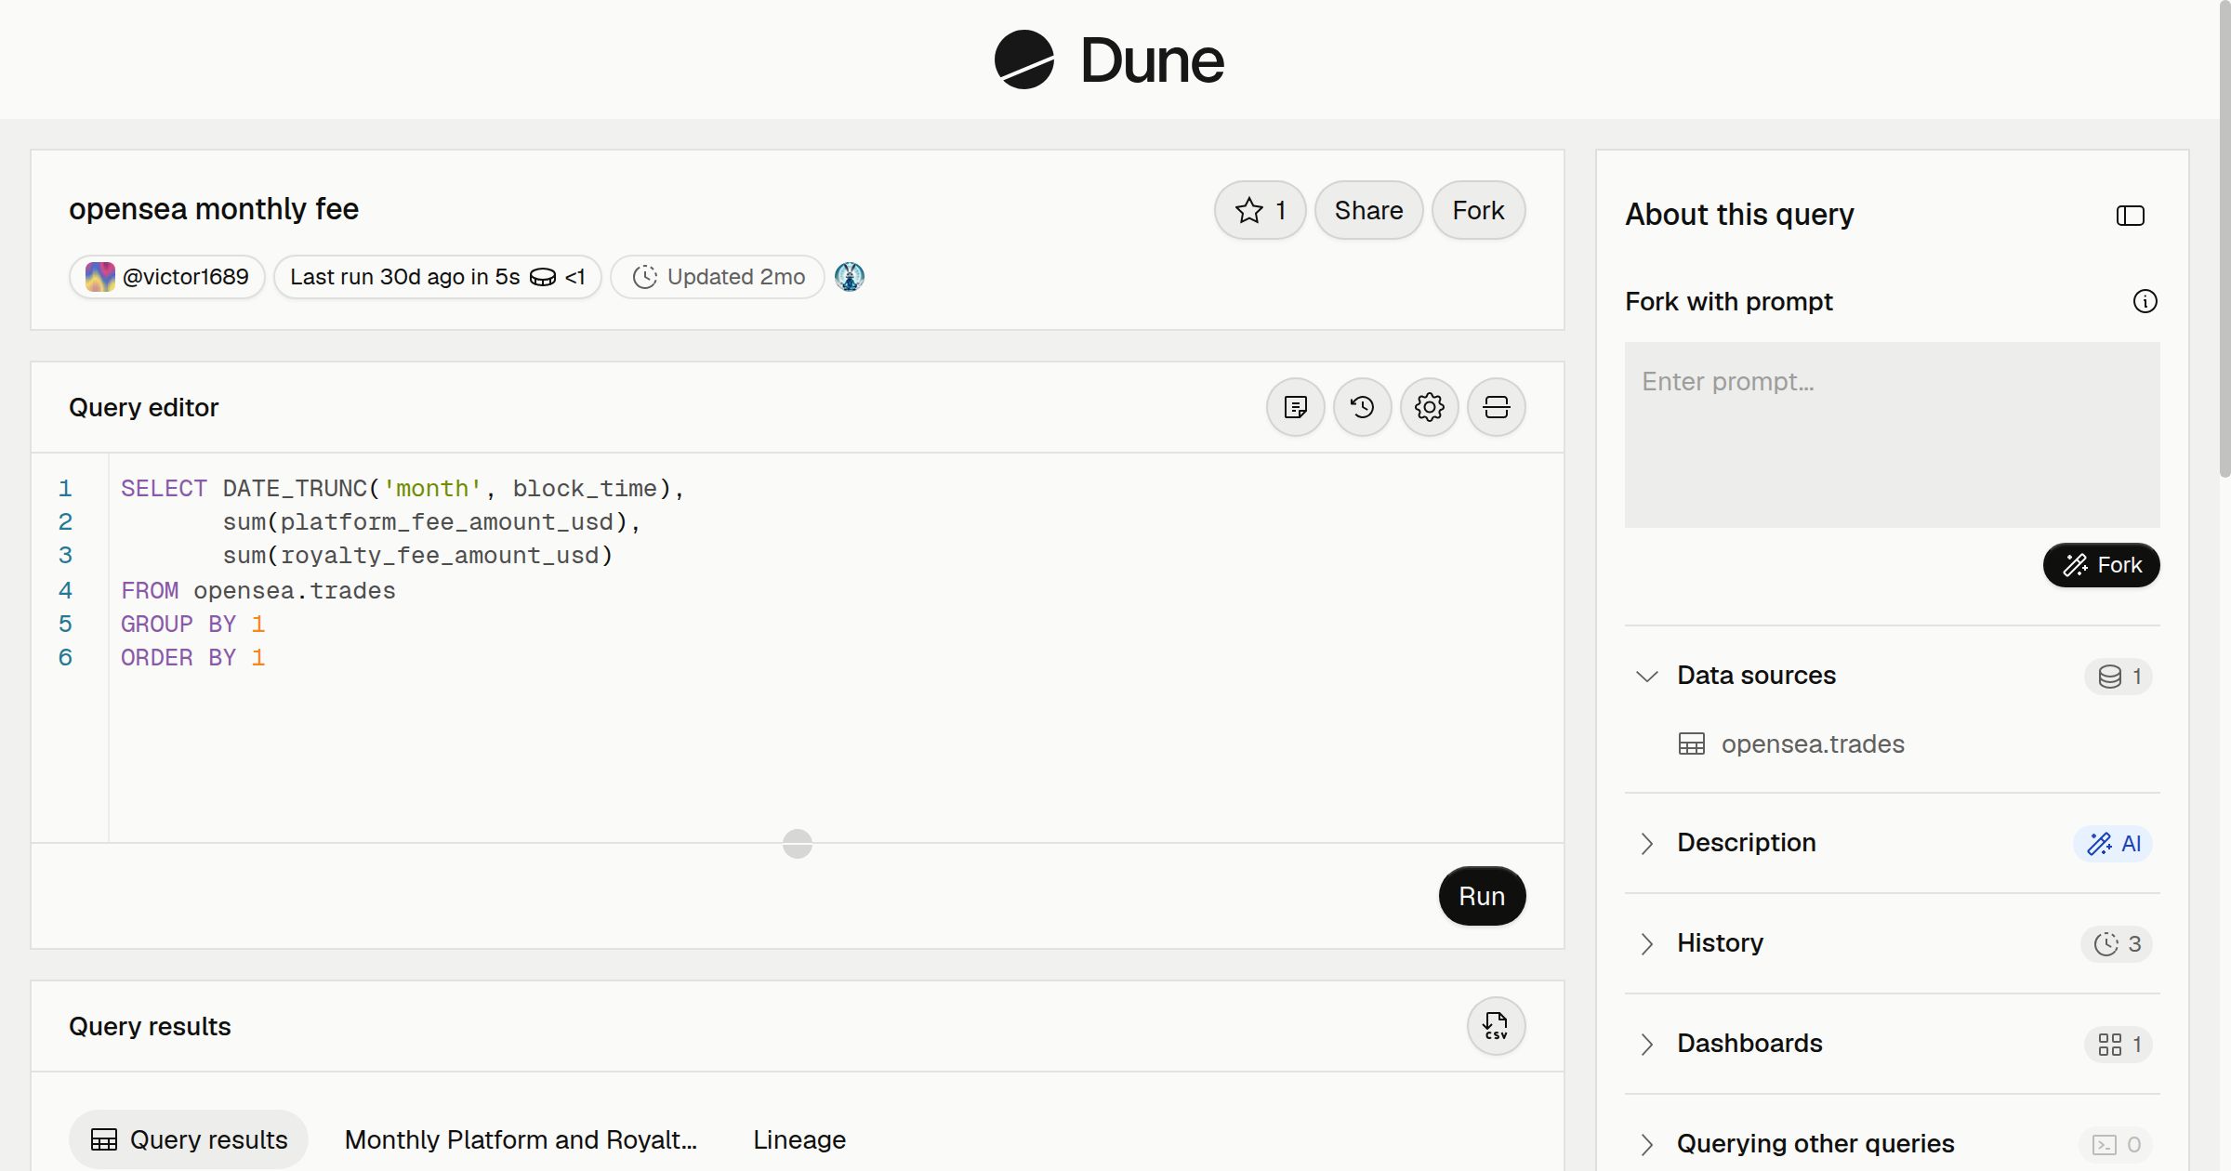Click the opensea.trades table icon
This screenshot has height=1171, width=2231.
[1691, 744]
